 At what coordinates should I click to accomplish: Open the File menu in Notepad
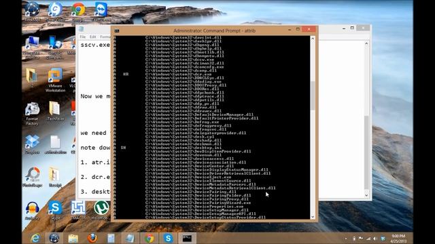point(83,37)
